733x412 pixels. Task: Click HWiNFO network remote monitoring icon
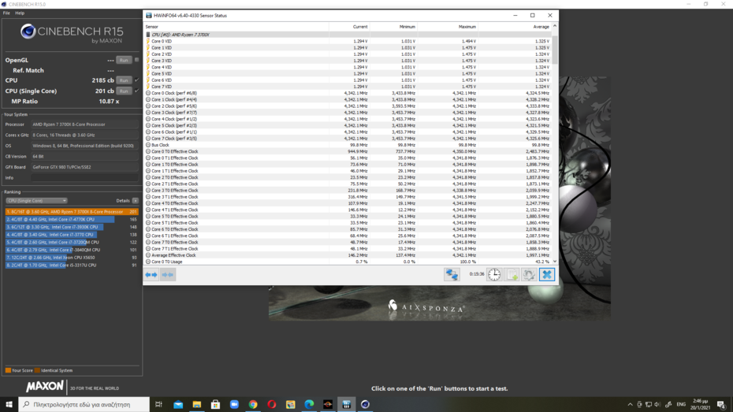click(452, 275)
